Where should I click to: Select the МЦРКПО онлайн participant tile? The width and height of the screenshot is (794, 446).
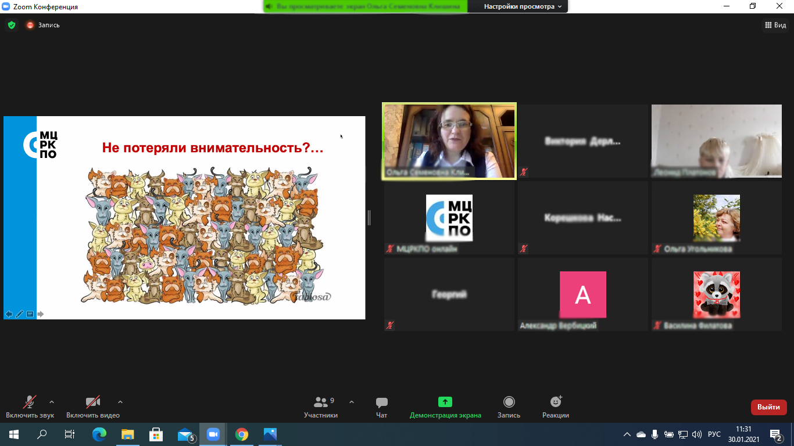tap(449, 218)
